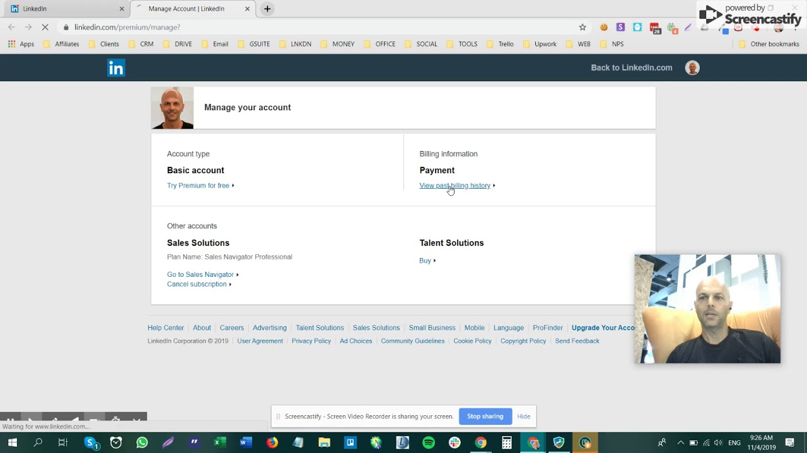Close the Manage Account tab

coord(248,9)
